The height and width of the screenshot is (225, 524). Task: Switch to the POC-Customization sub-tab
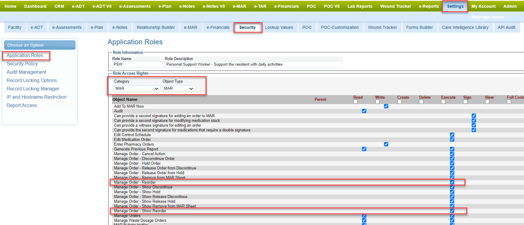coord(340,27)
